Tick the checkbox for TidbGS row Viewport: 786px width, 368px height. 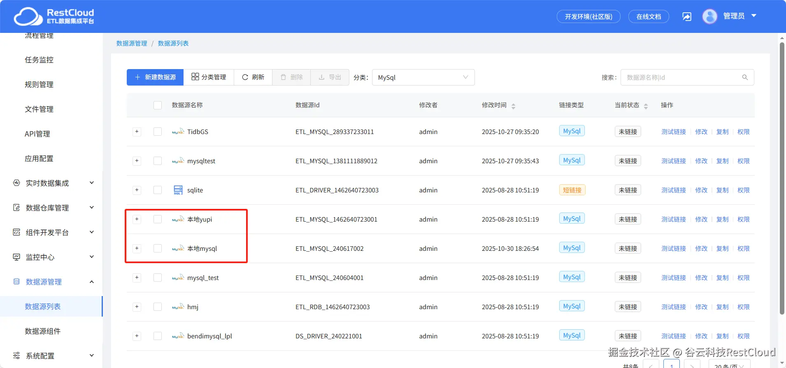coord(158,132)
